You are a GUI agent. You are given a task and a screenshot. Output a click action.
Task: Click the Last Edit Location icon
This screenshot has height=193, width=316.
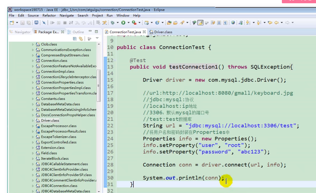tap(270, 23)
